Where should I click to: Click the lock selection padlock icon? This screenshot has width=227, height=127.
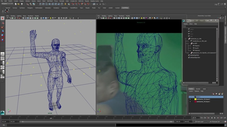pyautogui.click(x=65, y=4)
